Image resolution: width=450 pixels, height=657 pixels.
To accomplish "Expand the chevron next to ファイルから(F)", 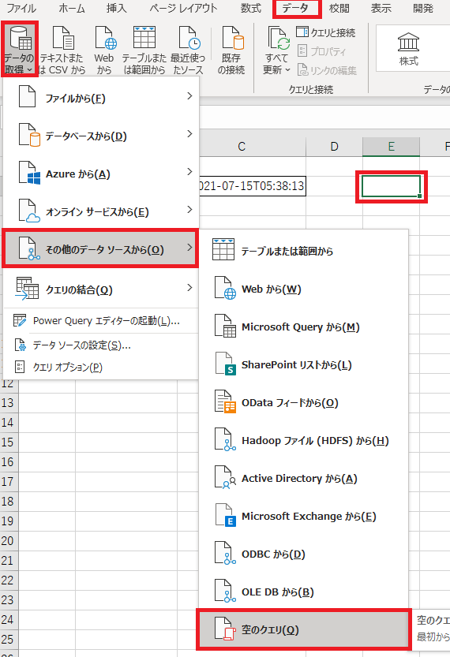I will click(189, 96).
